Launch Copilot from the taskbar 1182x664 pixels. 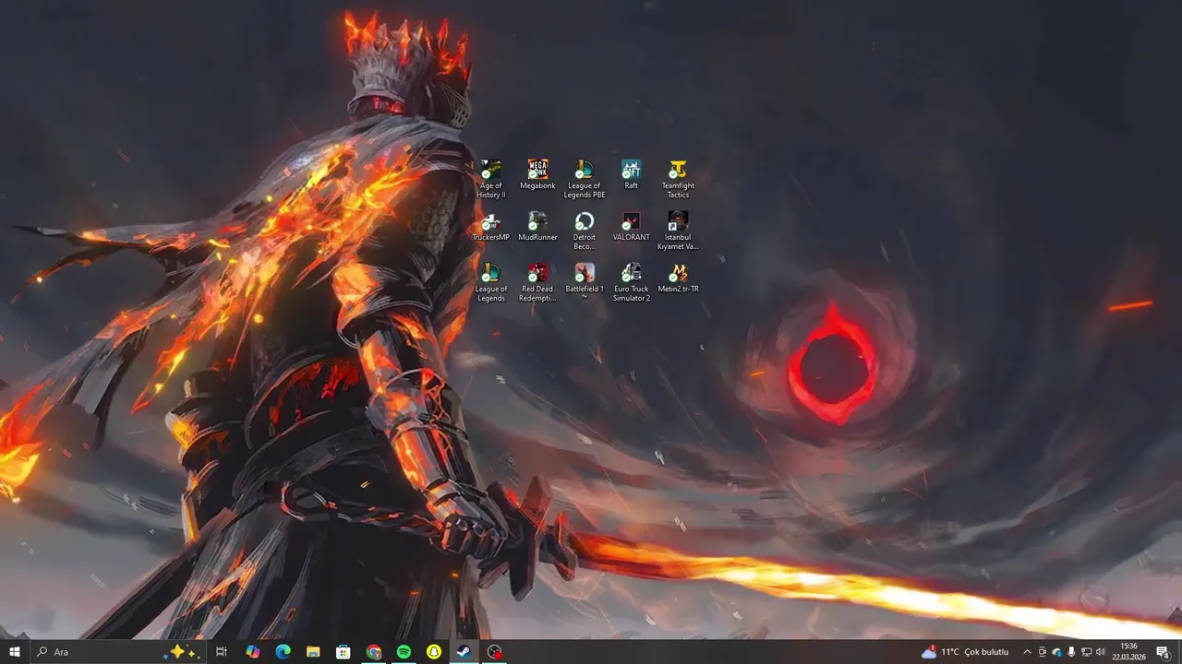click(x=253, y=652)
